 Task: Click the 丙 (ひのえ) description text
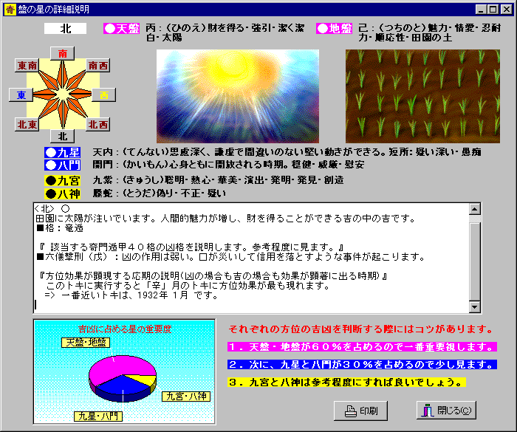(x=225, y=32)
